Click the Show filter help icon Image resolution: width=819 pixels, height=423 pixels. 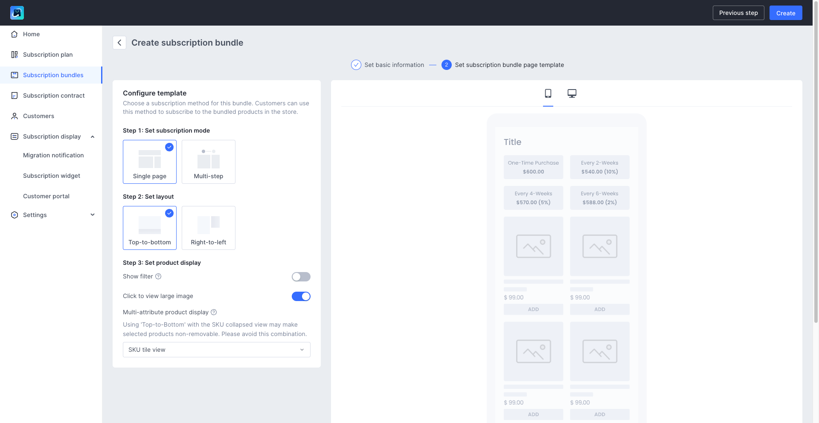tap(158, 276)
